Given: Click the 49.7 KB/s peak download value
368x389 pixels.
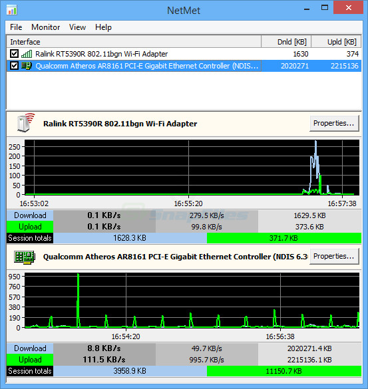Looking at the screenshot, I should (x=207, y=348).
